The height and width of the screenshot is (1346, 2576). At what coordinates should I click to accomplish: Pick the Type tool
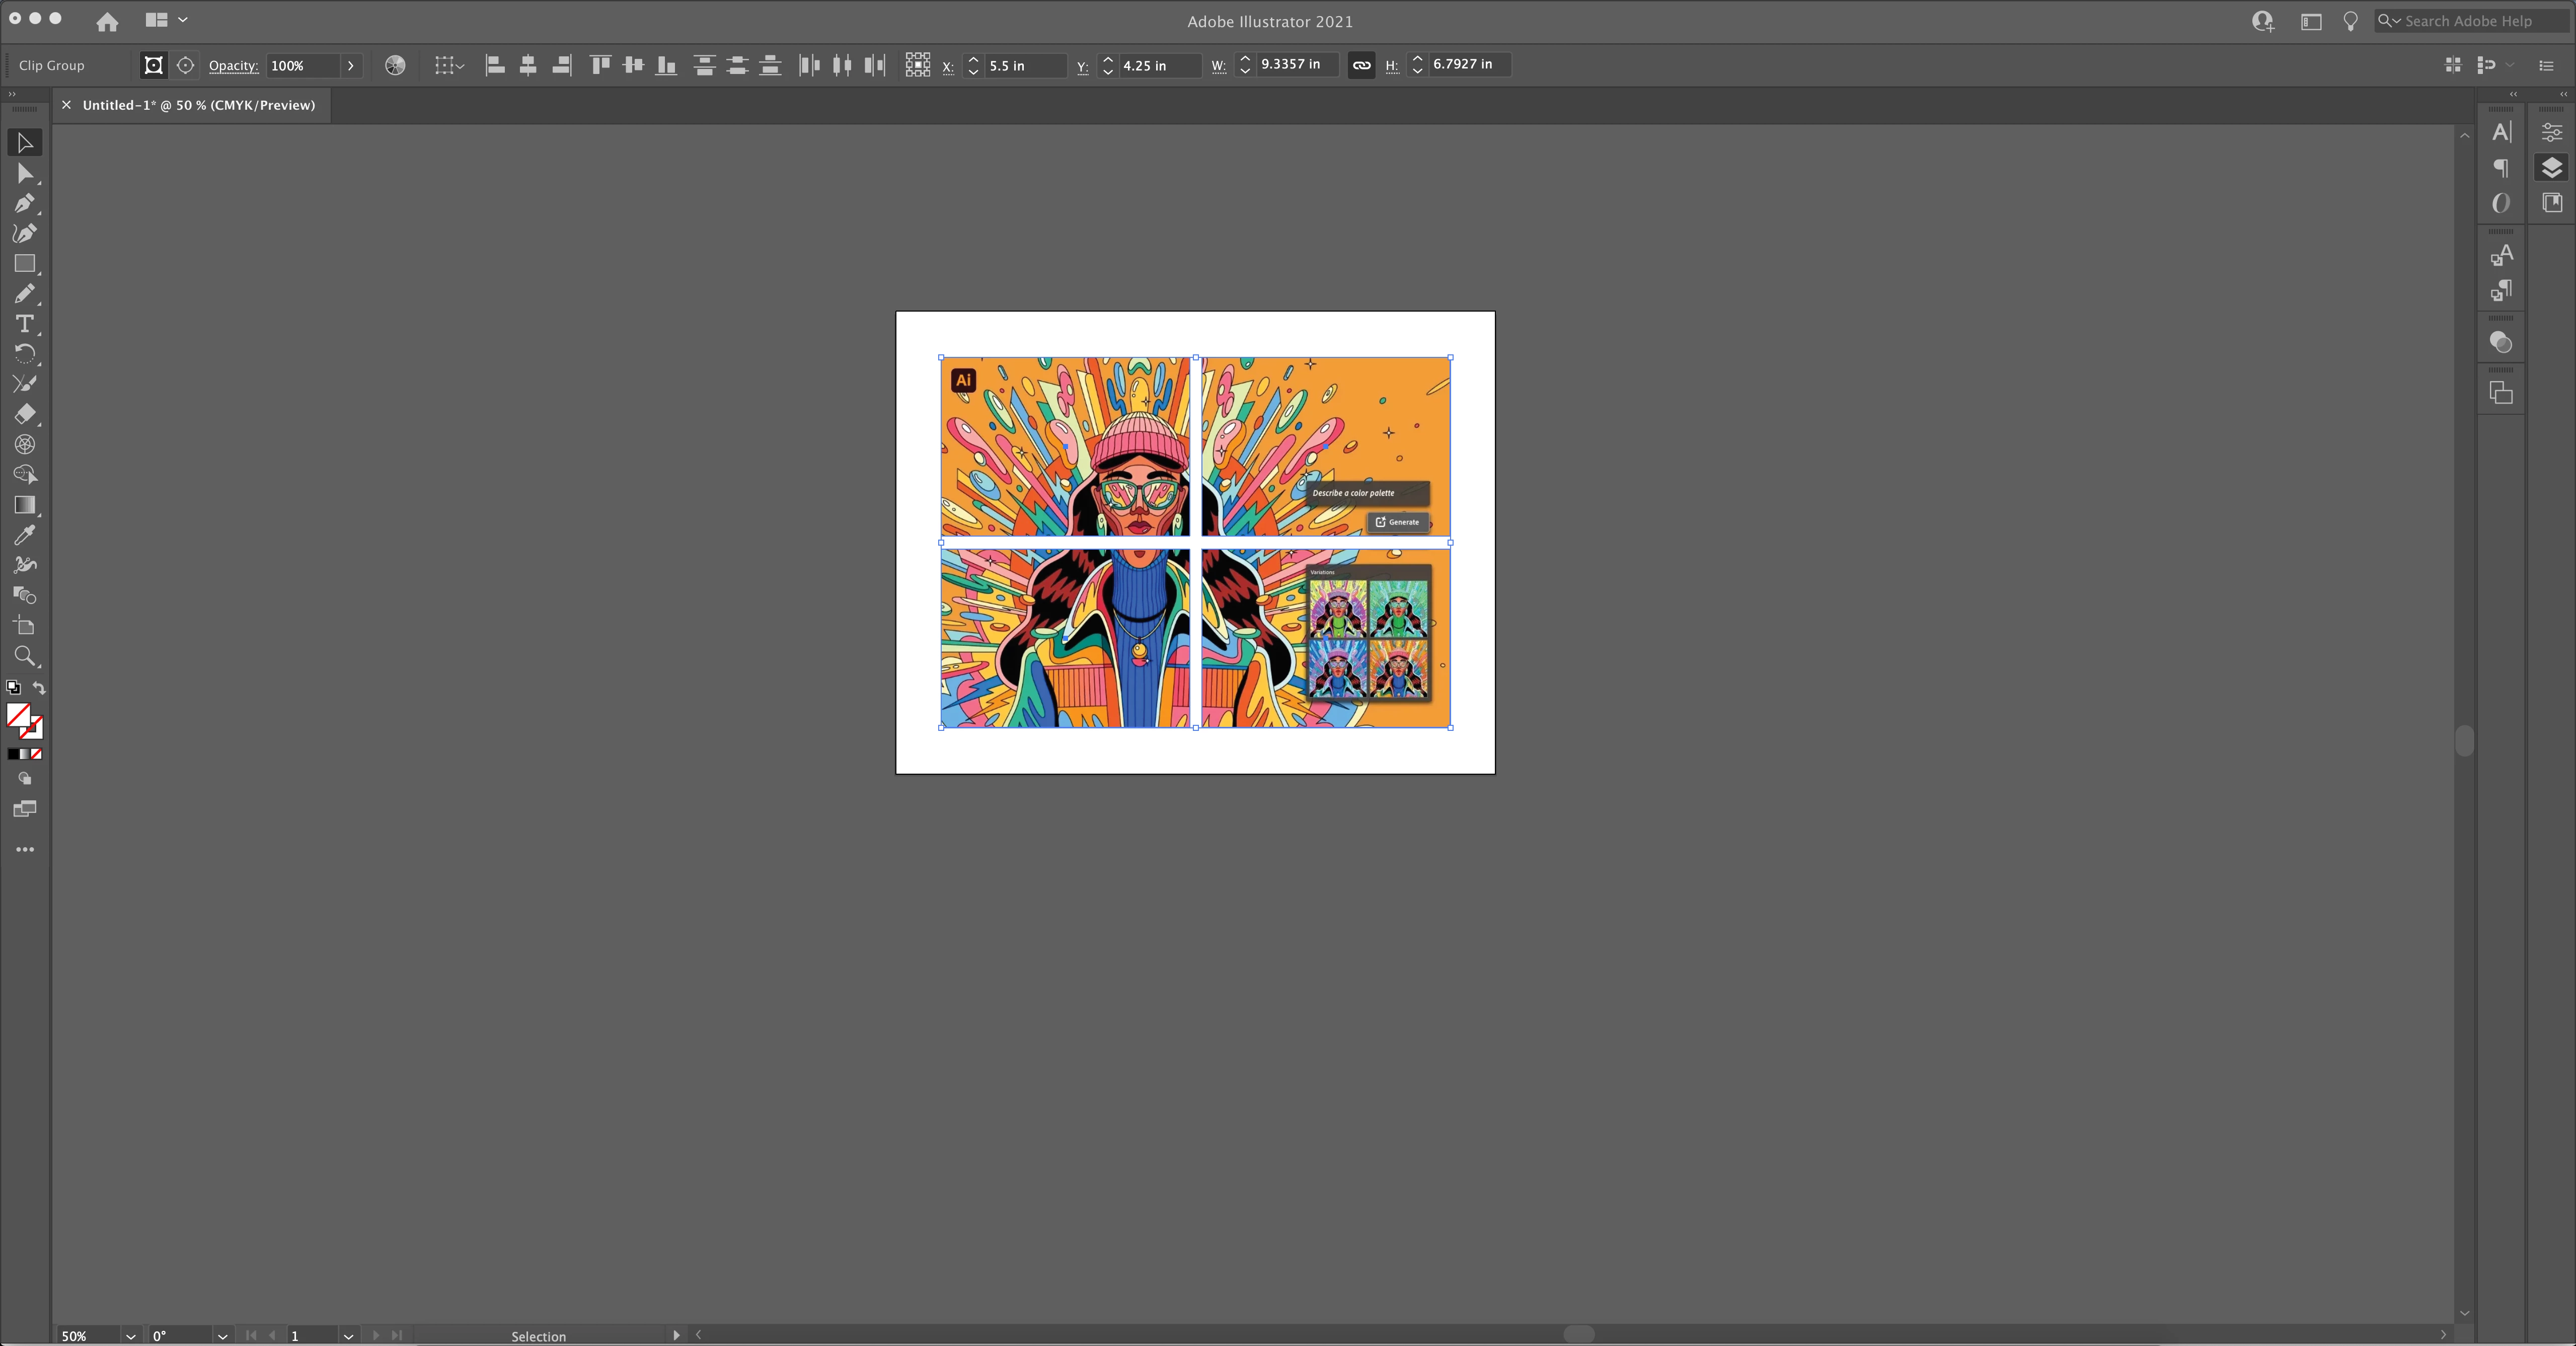point(24,324)
